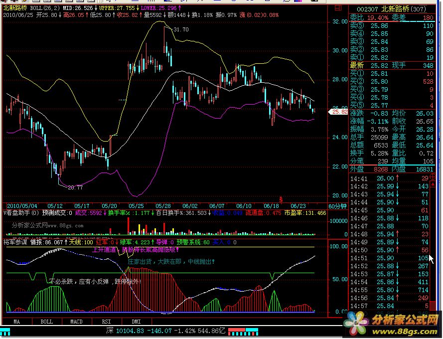Open the MACD indicator tab
This screenshot has width=443, height=339.
click(76, 322)
